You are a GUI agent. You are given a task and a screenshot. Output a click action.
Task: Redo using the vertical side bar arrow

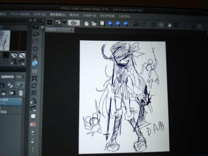36,41
